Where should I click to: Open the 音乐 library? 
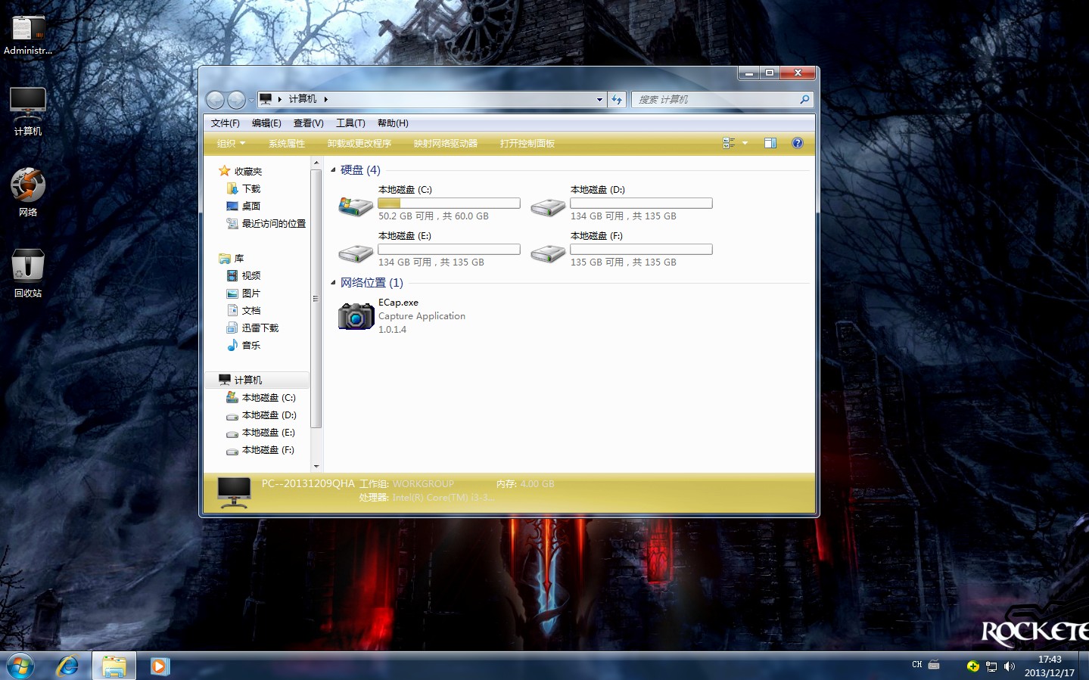[243, 345]
